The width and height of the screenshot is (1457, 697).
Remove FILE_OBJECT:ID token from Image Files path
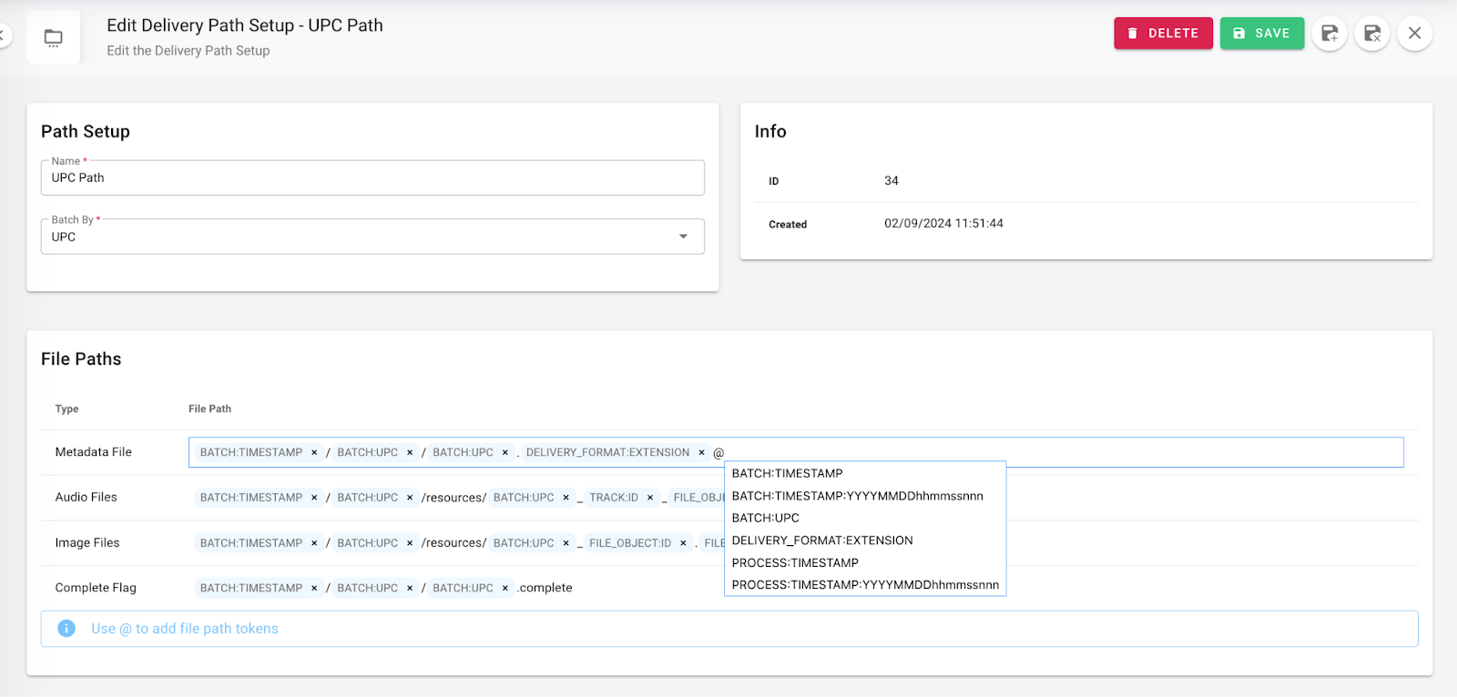click(683, 543)
